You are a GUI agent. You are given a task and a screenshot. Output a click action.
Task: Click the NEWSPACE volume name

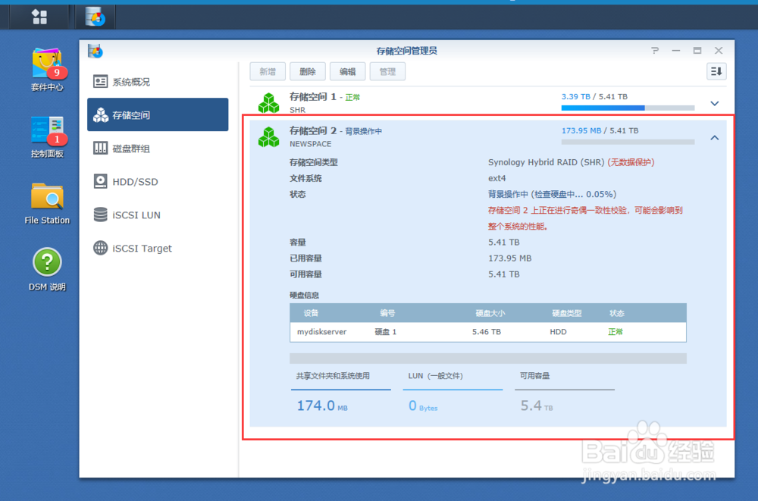tap(310, 144)
